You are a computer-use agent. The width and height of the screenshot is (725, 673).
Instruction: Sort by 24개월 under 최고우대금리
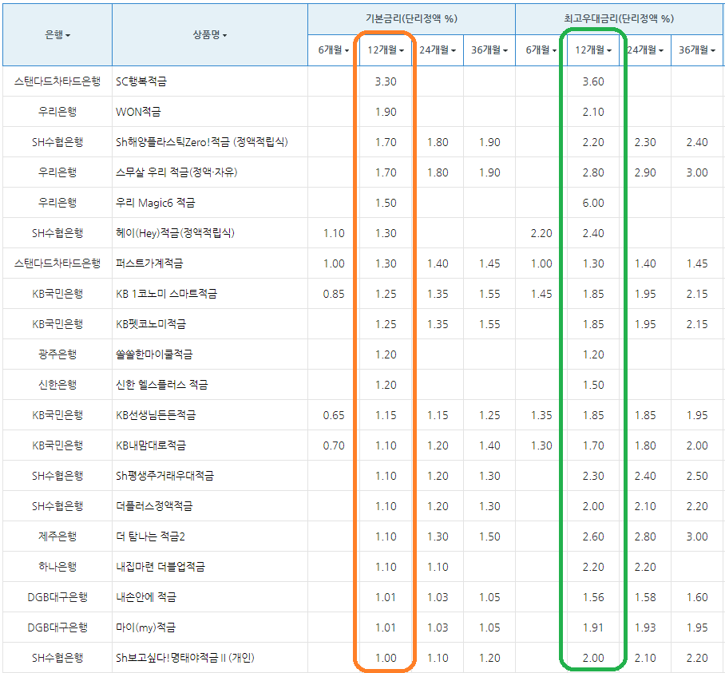click(x=645, y=50)
